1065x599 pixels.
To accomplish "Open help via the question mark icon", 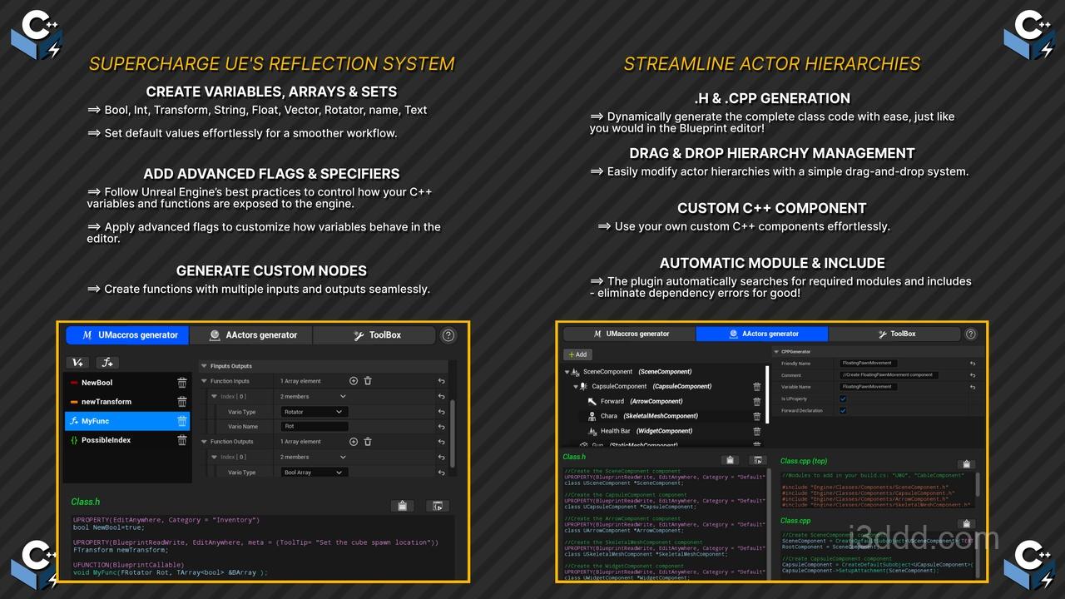I will (448, 335).
